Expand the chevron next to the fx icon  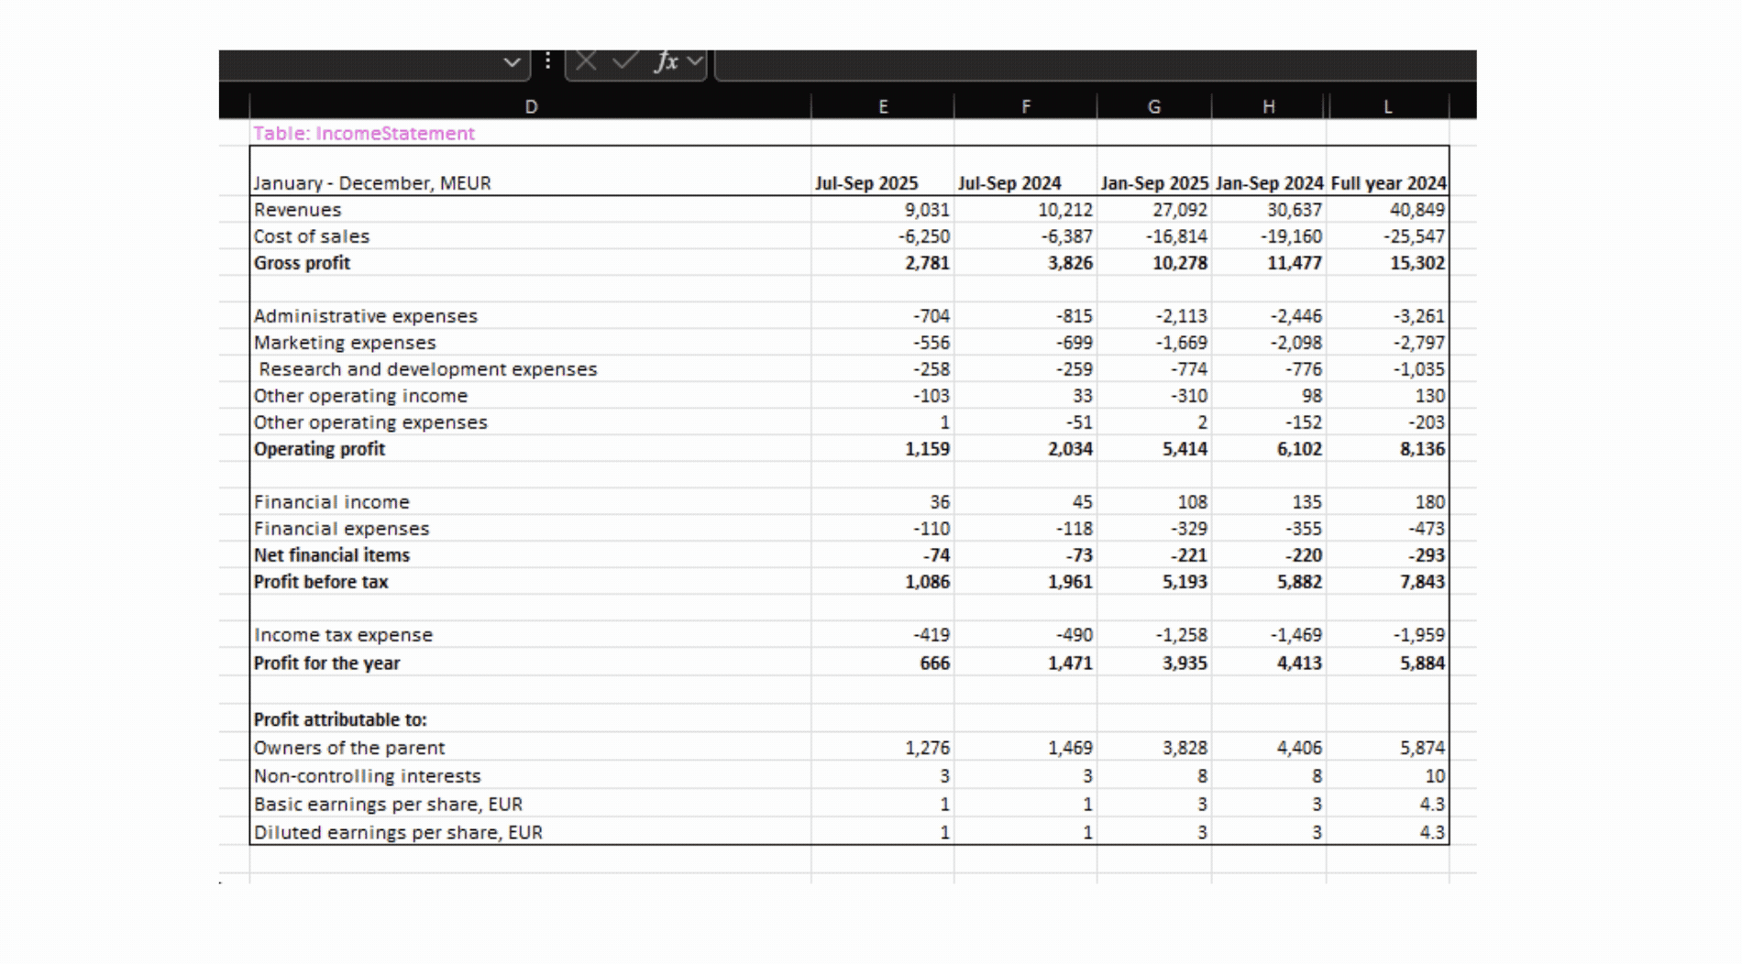695,61
